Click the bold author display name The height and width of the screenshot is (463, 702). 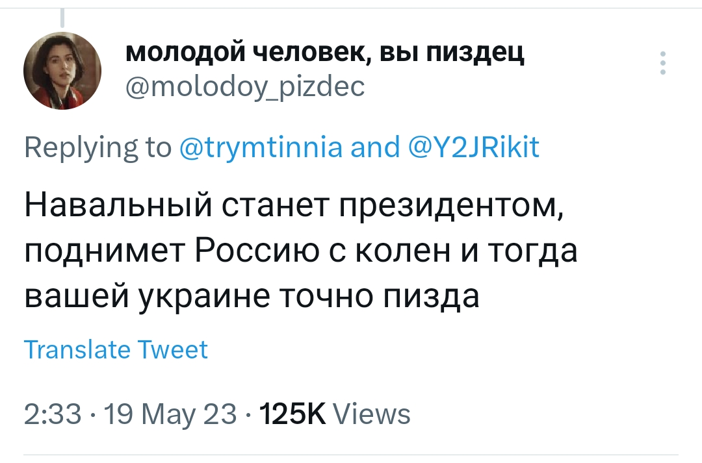click(325, 51)
